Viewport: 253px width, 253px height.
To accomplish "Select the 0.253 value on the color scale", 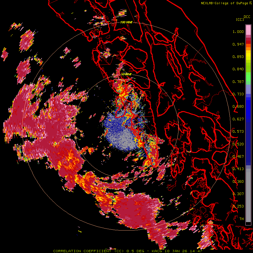I will [x=238, y=206].
